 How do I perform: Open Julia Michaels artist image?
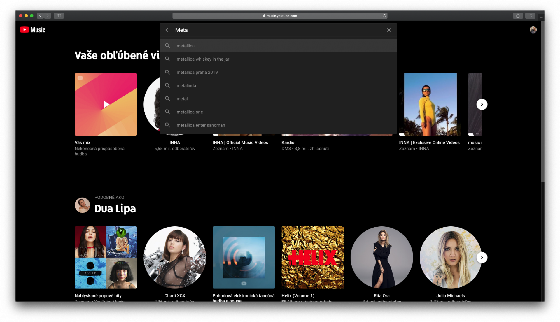tap(451, 258)
